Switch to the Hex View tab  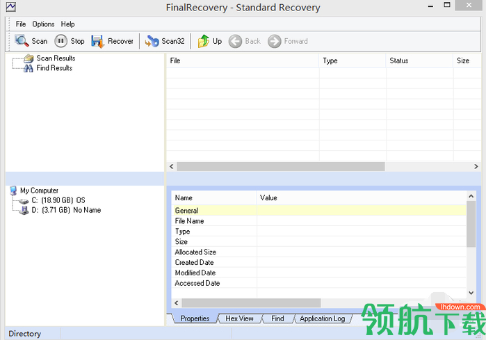pyautogui.click(x=239, y=318)
